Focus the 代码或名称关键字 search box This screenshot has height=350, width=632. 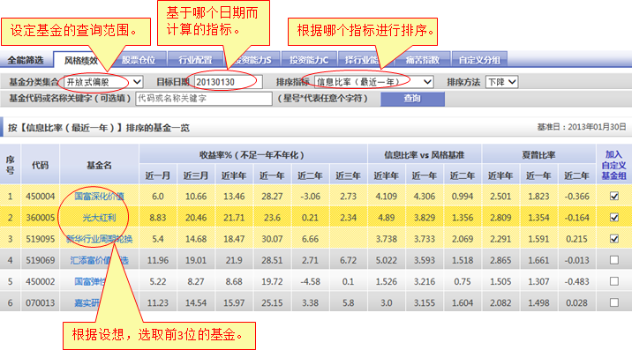click(x=204, y=99)
